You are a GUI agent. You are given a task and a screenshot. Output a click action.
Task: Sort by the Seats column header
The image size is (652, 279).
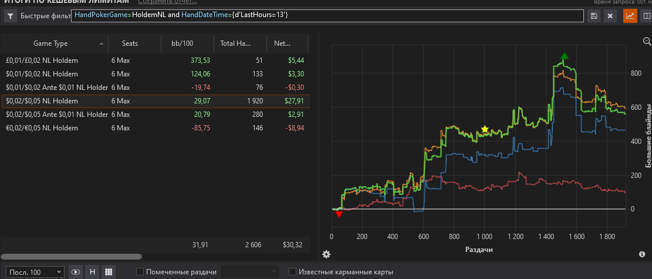pyautogui.click(x=135, y=43)
